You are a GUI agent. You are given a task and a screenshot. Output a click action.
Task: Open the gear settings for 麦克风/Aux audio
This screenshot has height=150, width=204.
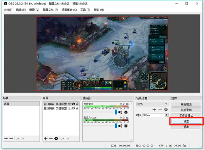click(126, 126)
